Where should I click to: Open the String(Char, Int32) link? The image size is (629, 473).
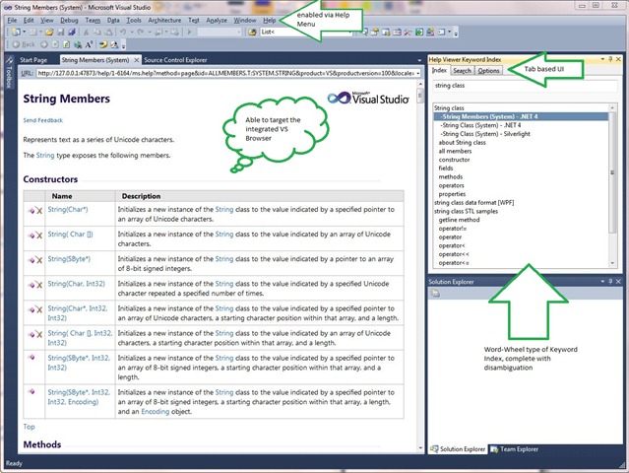[76, 284]
